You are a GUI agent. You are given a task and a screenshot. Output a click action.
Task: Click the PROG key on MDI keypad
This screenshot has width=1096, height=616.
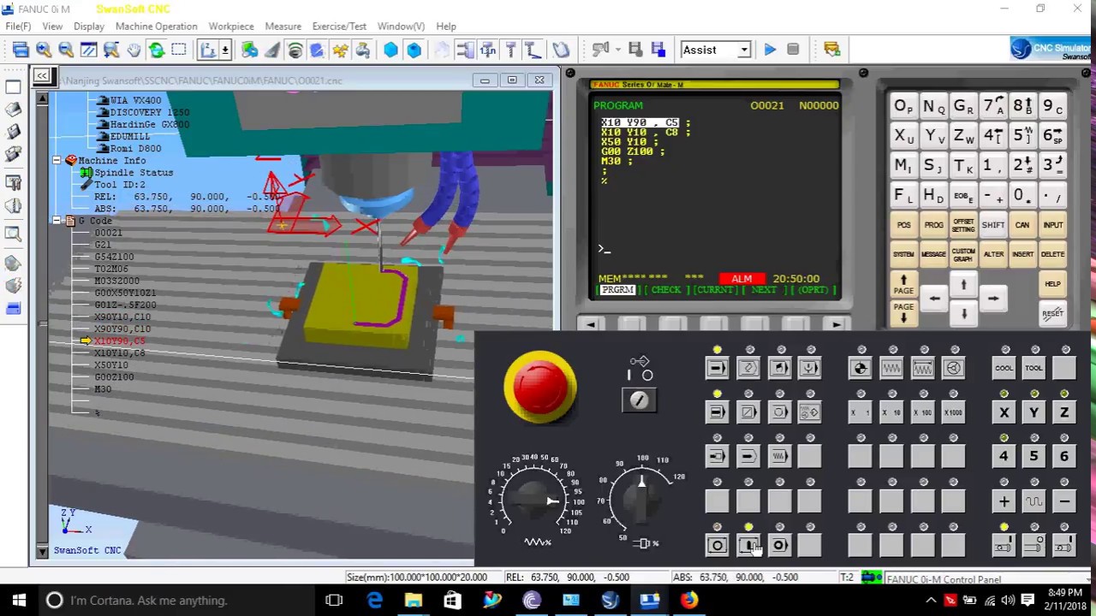click(x=933, y=225)
